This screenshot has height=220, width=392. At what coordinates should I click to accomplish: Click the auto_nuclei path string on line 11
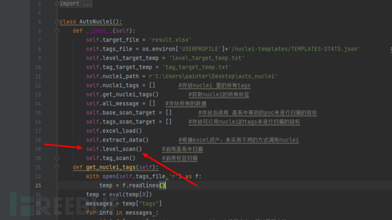click(x=213, y=76)
